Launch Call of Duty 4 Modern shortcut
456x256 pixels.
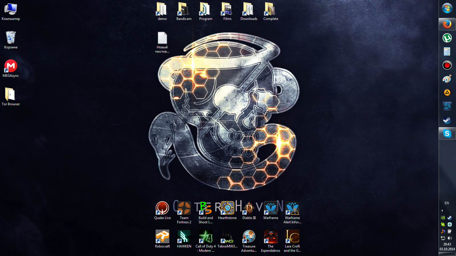coord(205,241)
